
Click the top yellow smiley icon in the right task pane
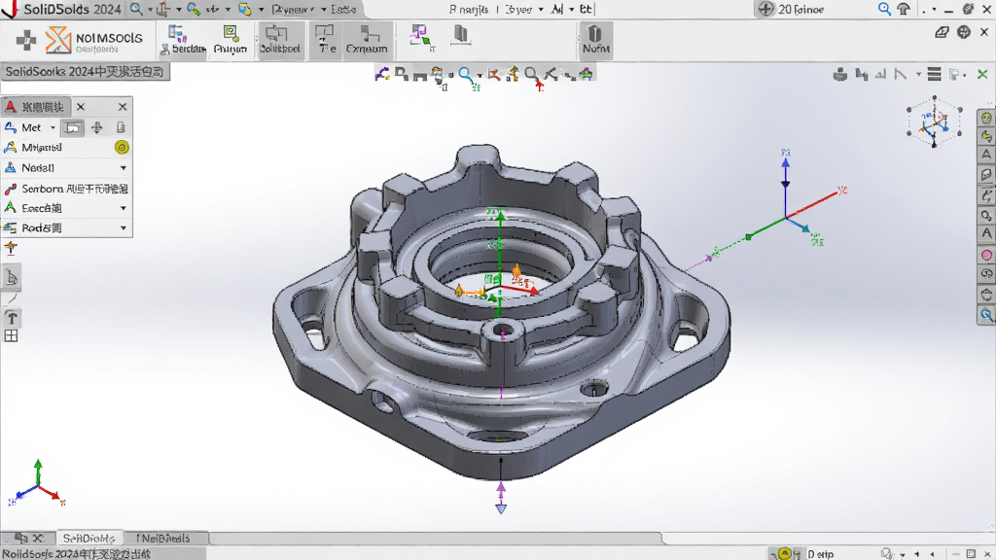pos(986,118)
